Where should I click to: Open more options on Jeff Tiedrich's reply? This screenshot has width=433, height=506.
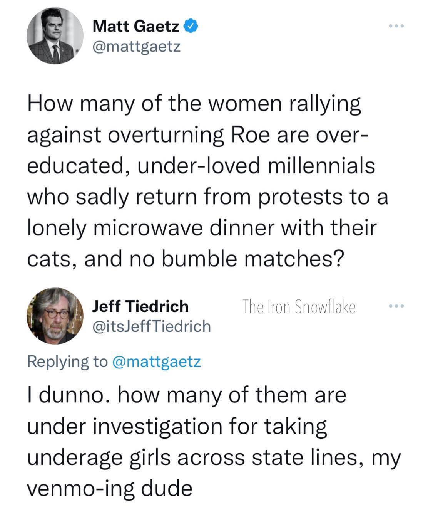(396, 307)
